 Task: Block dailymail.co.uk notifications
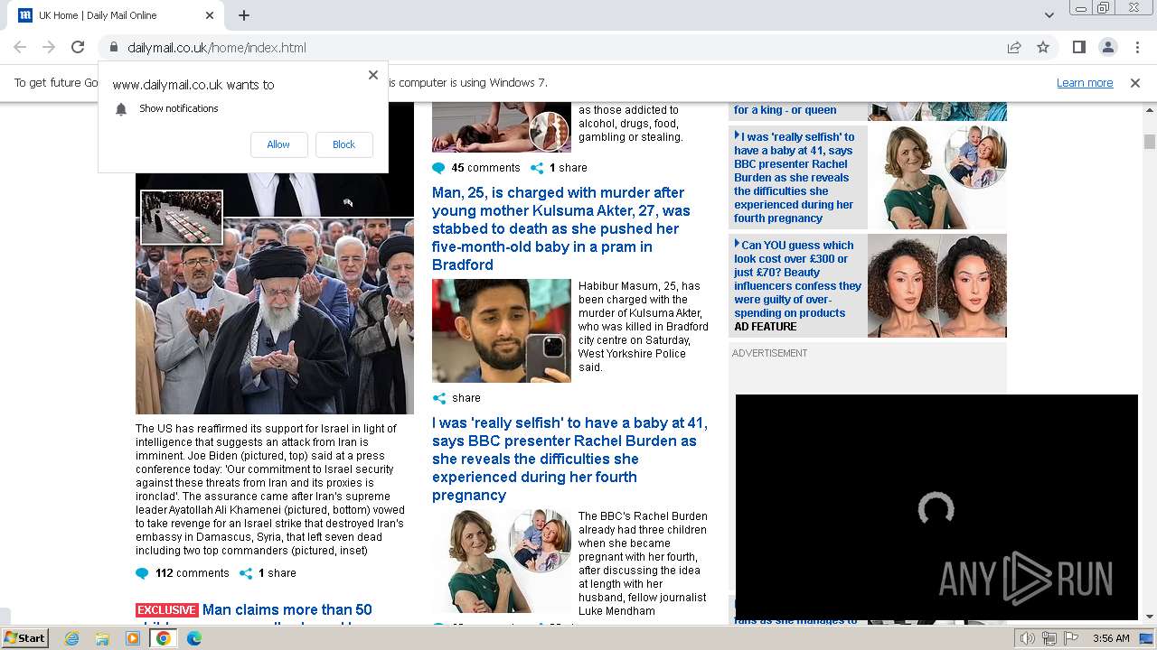click(343, 144)
